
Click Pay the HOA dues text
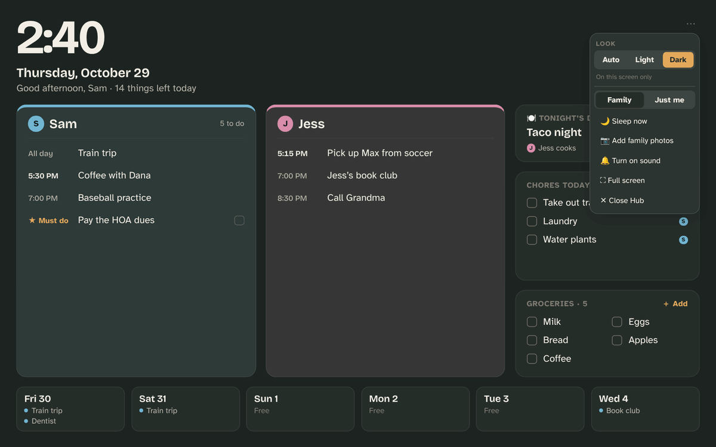116,221
